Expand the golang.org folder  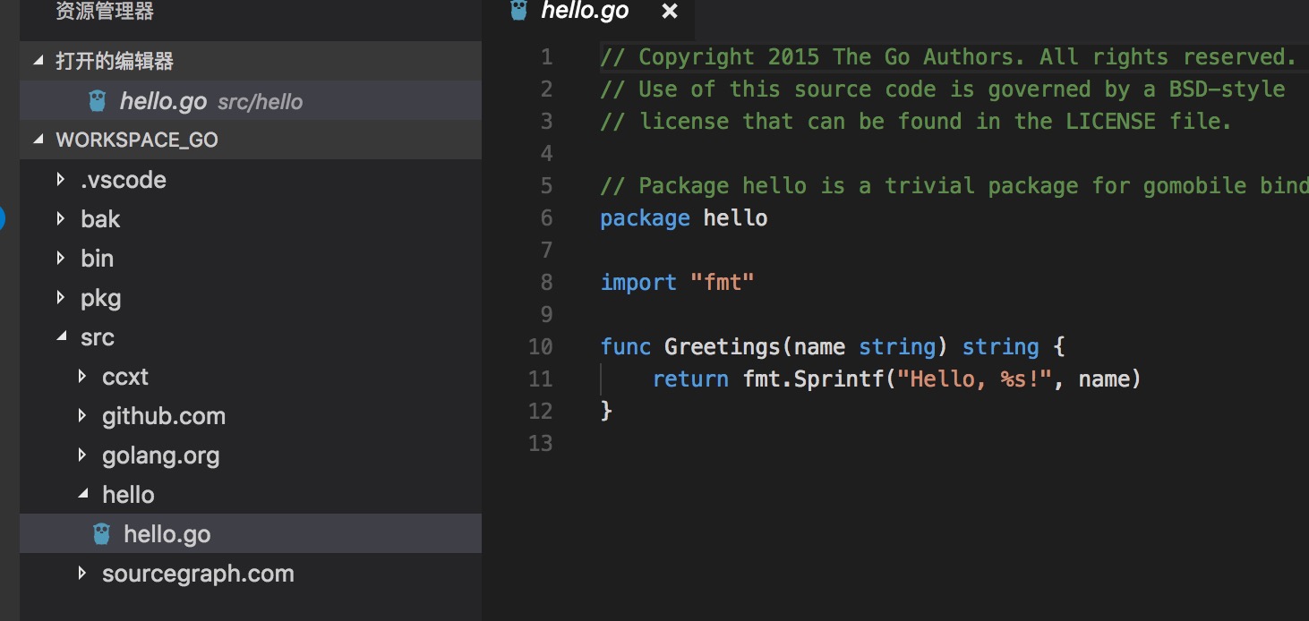pos(82,455)
